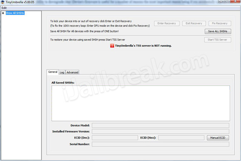This screenshot has height=161, width=241.
Task: Click the Device Model field
Action: pyautogui.click(x=160, y=125)
